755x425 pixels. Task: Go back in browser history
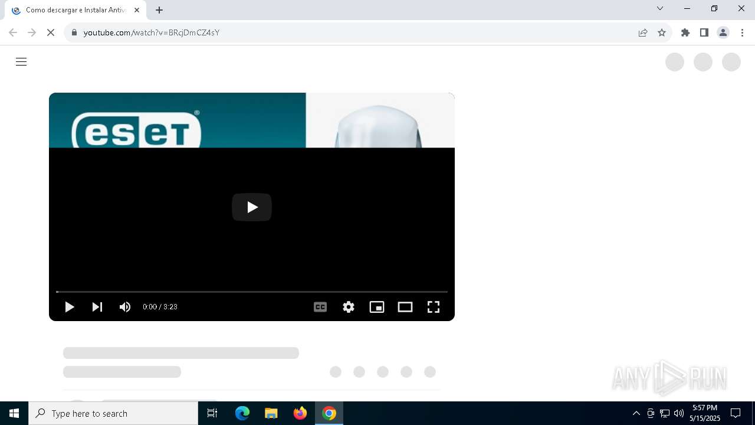click(13, 32)
